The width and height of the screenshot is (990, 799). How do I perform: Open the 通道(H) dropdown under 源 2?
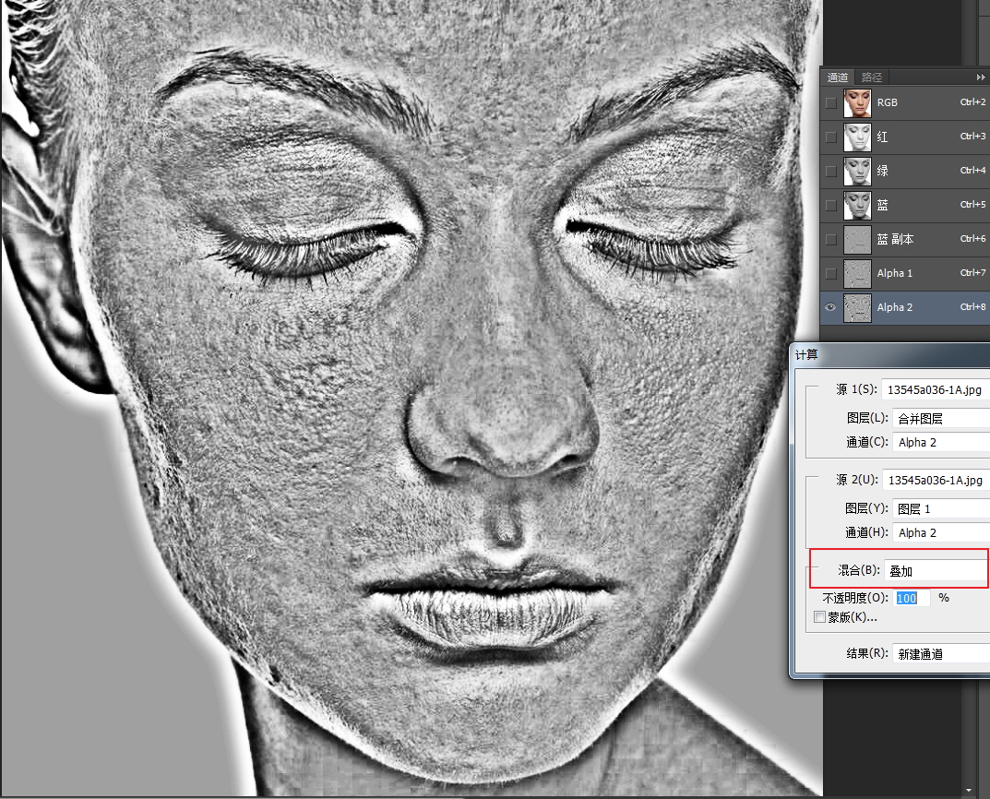(x=941, y=532)
